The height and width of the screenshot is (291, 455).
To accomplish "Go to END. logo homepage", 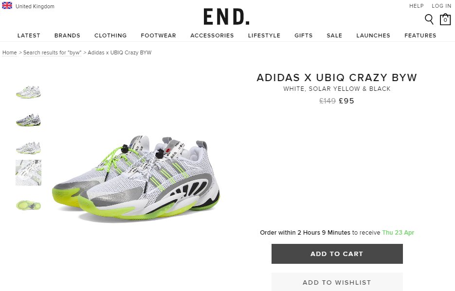I will pyautogui.click(x=226, y=17).
